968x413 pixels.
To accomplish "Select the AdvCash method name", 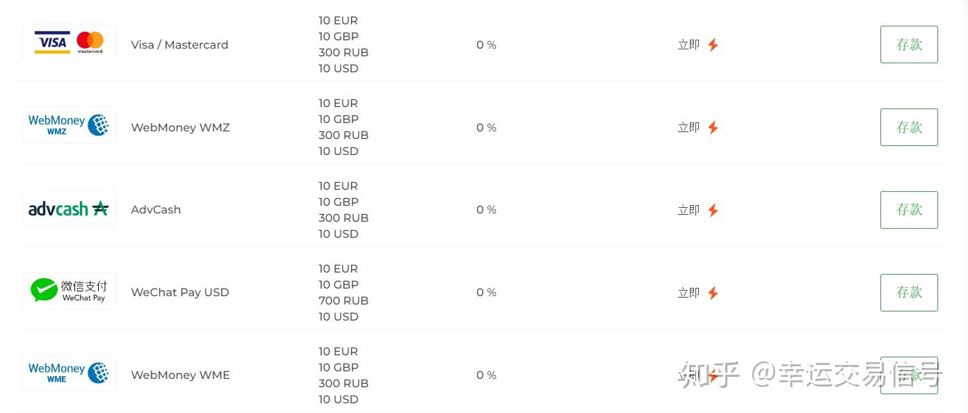I will pyautogui.click(x=156, y=209).
